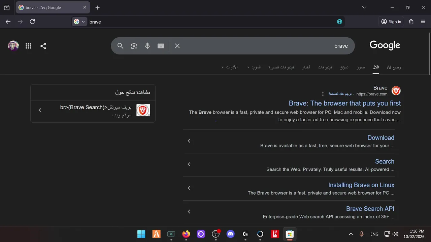Screen dimensions: 431x242
Task: Click the Brave Search lion thumbnail
Action: point(143,110)
